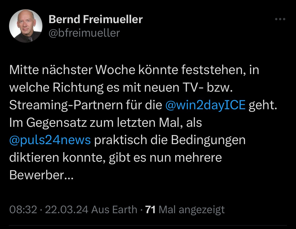The width and height of the screenshot is (296, 229).
Task: Click the 71 view count number
Action: point(150,209)
